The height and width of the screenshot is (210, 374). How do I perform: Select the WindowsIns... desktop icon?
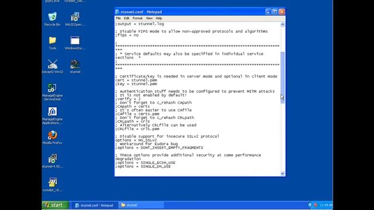tap(75, 43)
